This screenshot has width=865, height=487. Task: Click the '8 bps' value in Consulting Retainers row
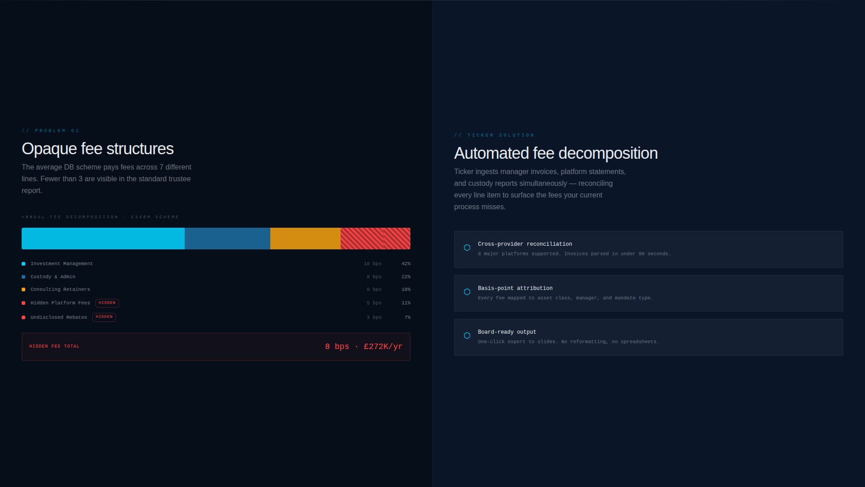374,289
